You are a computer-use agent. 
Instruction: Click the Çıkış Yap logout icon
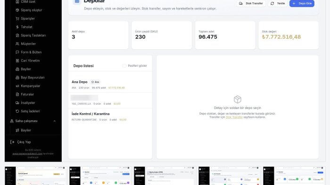tap(12, 142)
